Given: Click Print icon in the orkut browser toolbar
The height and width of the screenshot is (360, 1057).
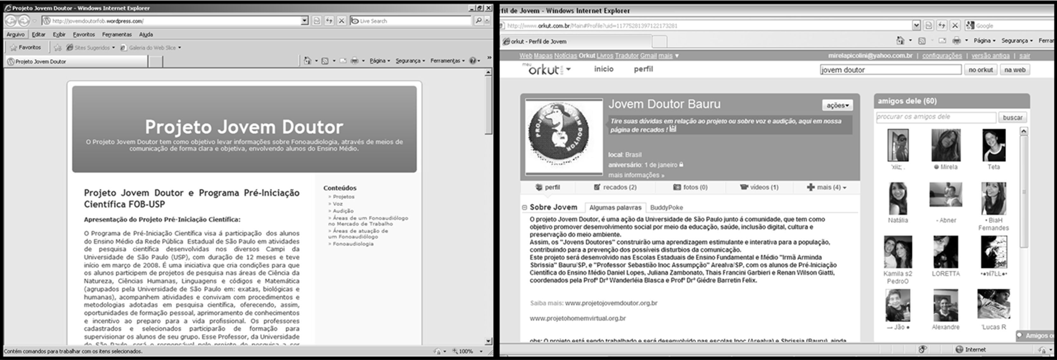Looking at the screenshot, I should tap(956, 40).
